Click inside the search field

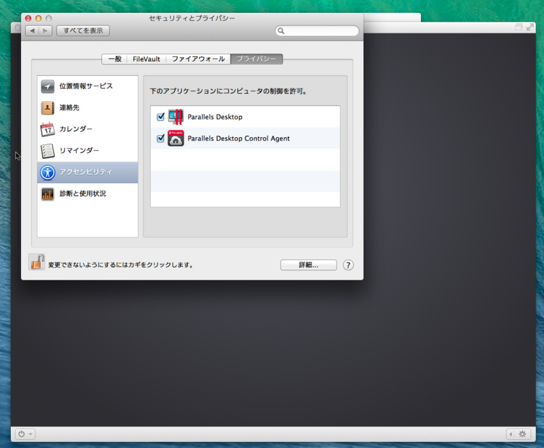pyautogui.click(x=317, y=31)
